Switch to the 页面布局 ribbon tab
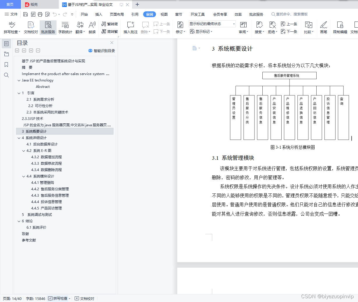 117,14
